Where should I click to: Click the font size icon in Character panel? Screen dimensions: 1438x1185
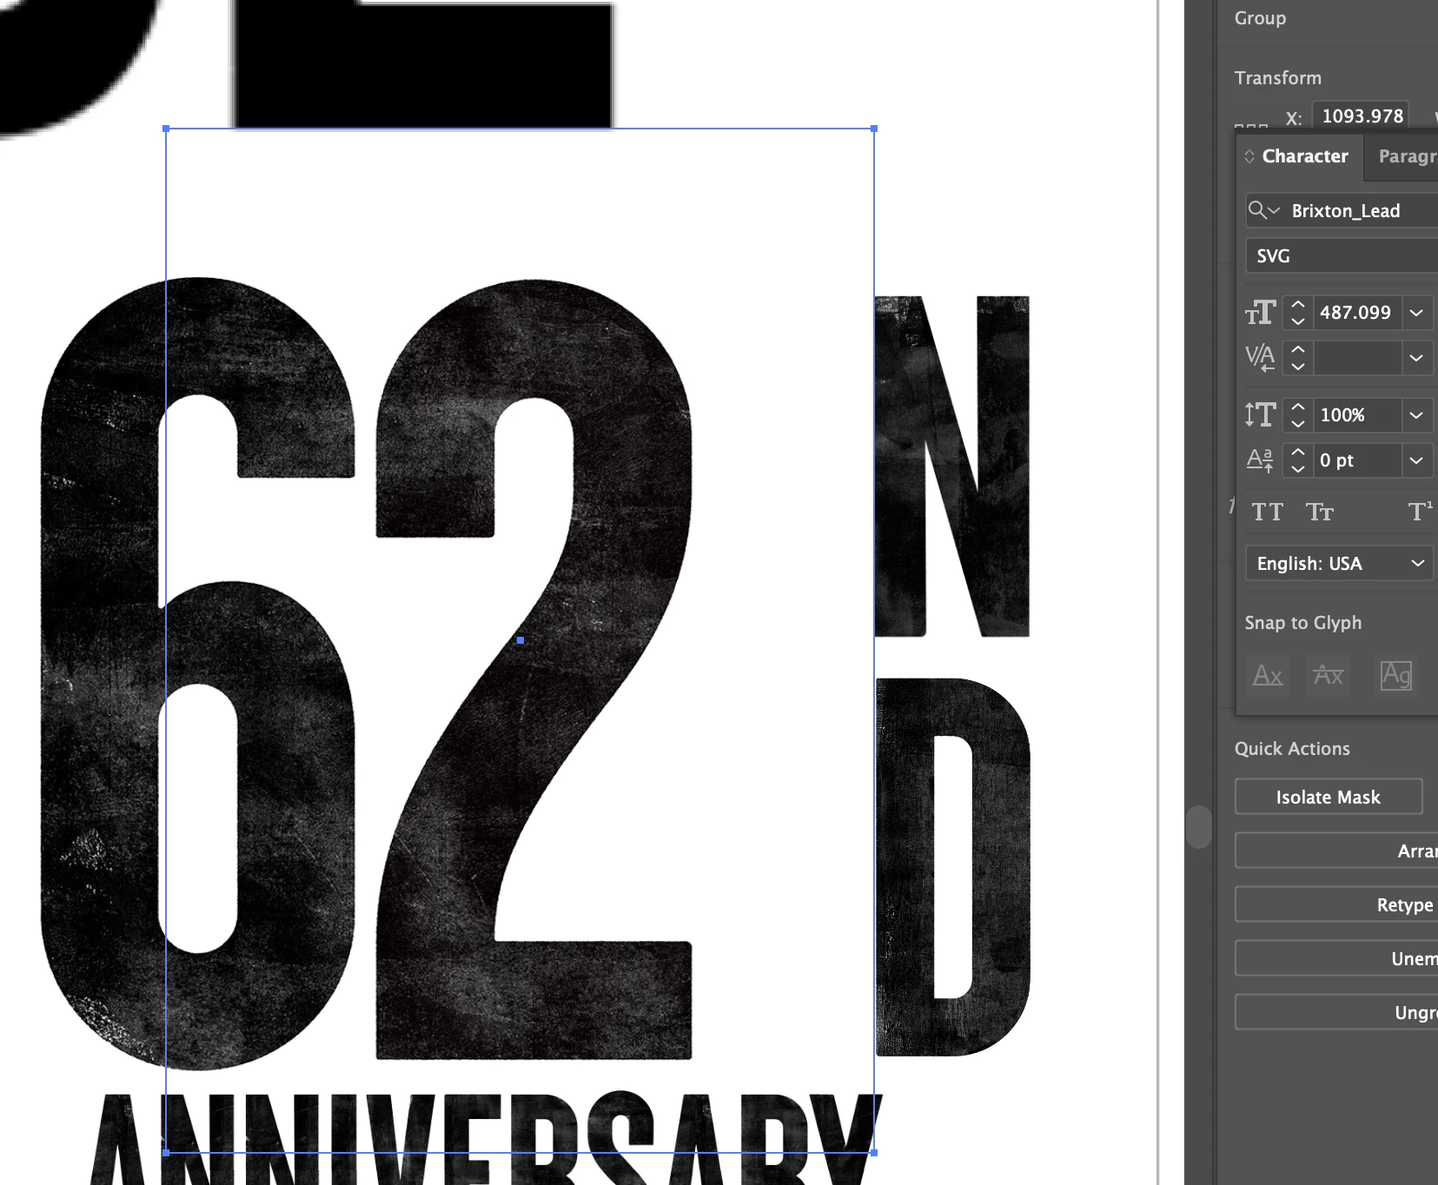click(x=1260, y=313)
